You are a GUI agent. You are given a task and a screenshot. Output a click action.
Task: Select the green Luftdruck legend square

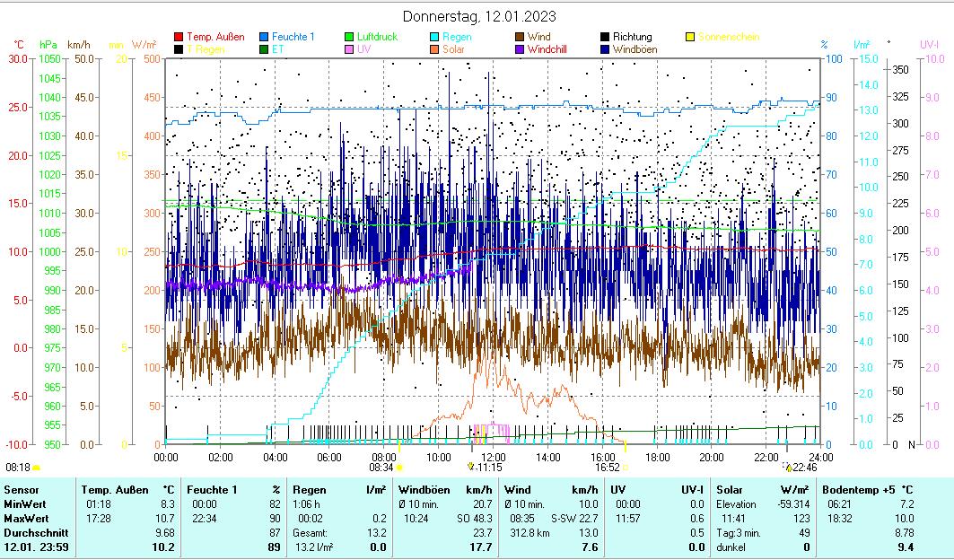(x=349, y=38)
